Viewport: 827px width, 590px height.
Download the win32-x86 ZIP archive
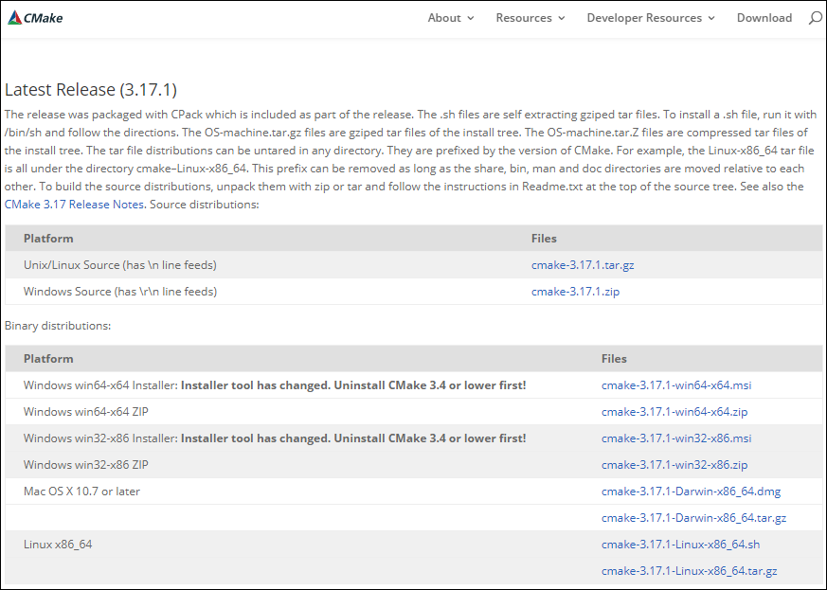tap(674, 465)
